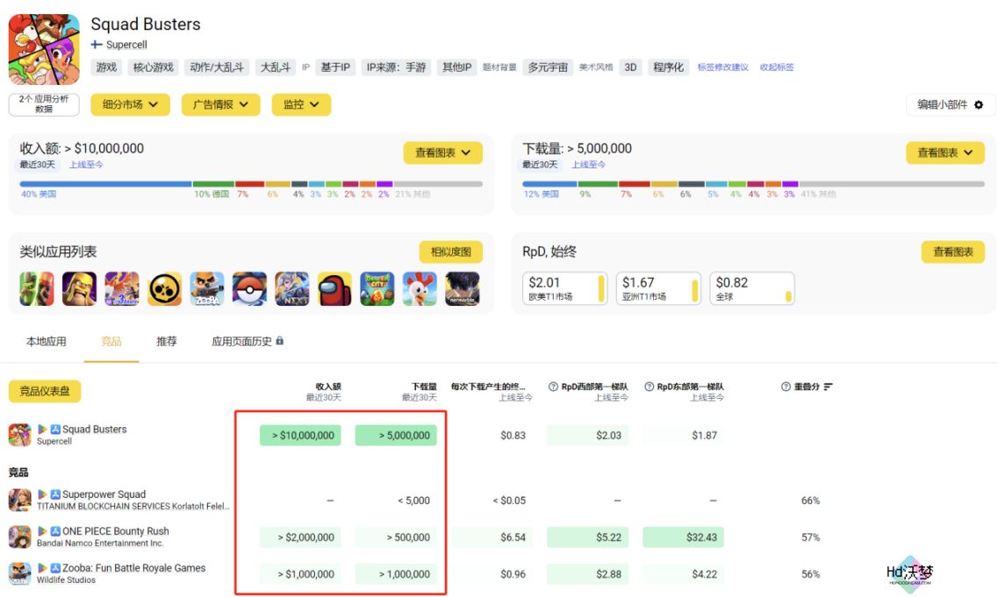Image resolution: width=998 pixels, height=597 pixels.
Task: Click help icon next to RpD东部第一梯队
Action: point(650,387)
